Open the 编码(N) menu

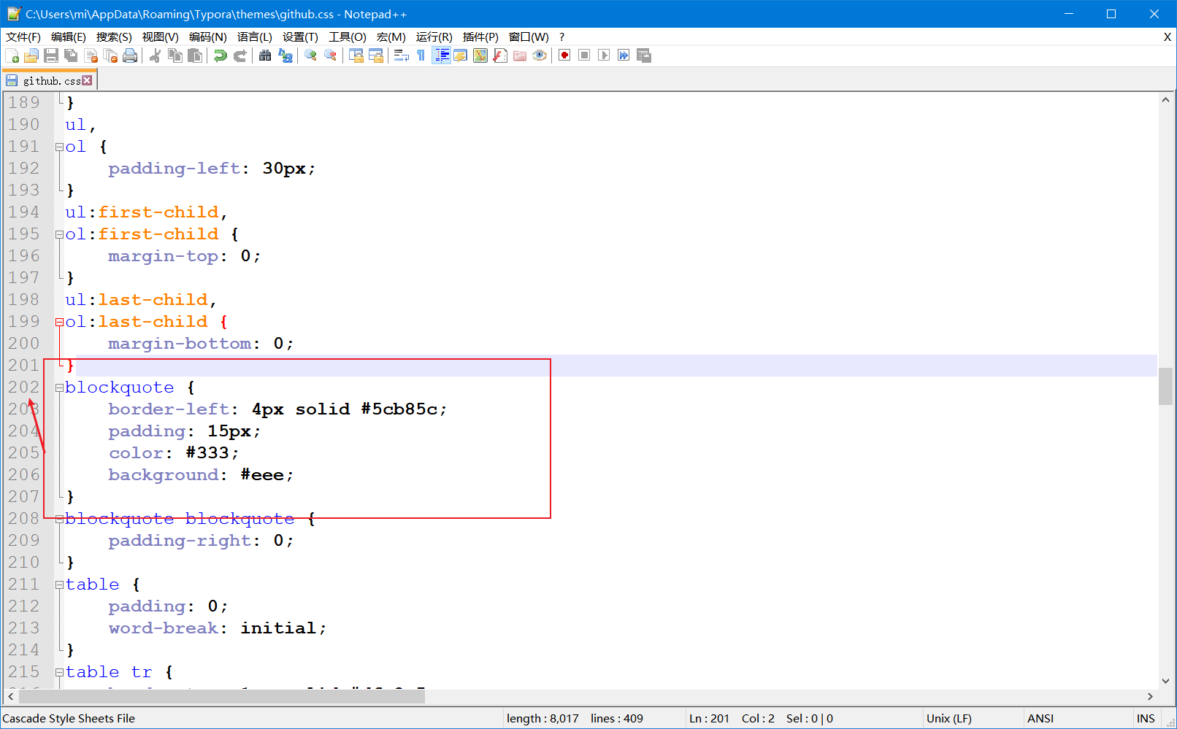pos(208,36)
